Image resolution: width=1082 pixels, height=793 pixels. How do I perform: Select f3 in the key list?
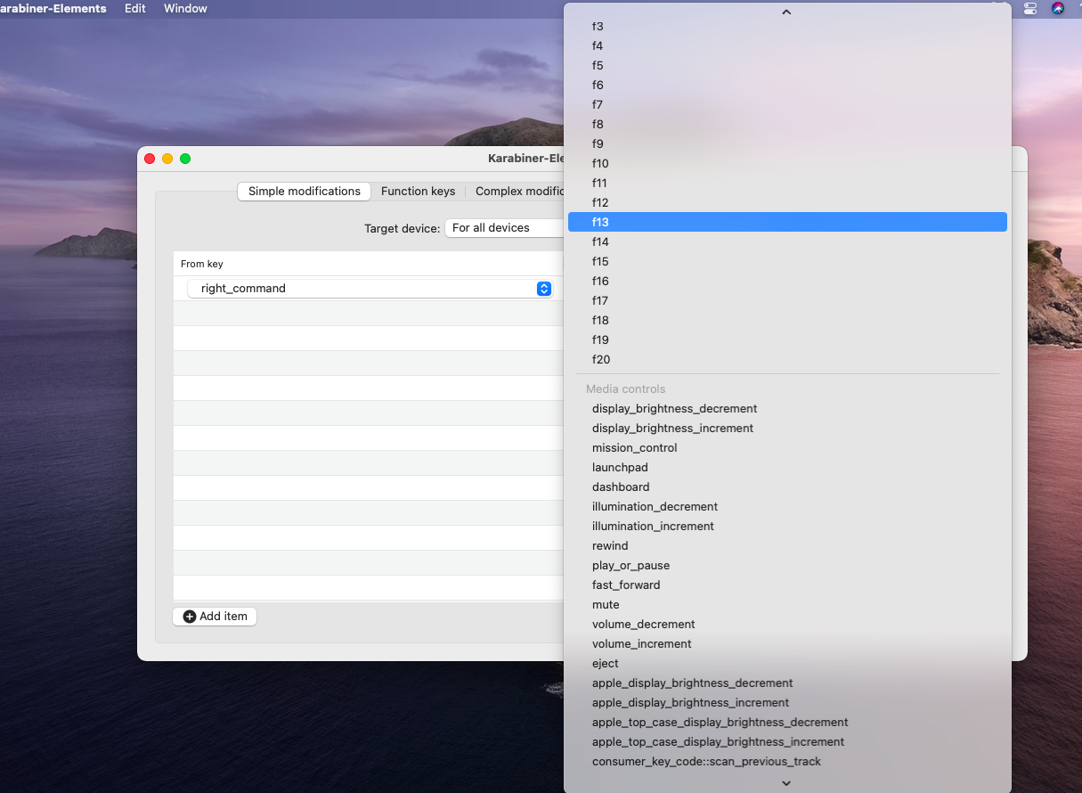(x=787, y=26)
